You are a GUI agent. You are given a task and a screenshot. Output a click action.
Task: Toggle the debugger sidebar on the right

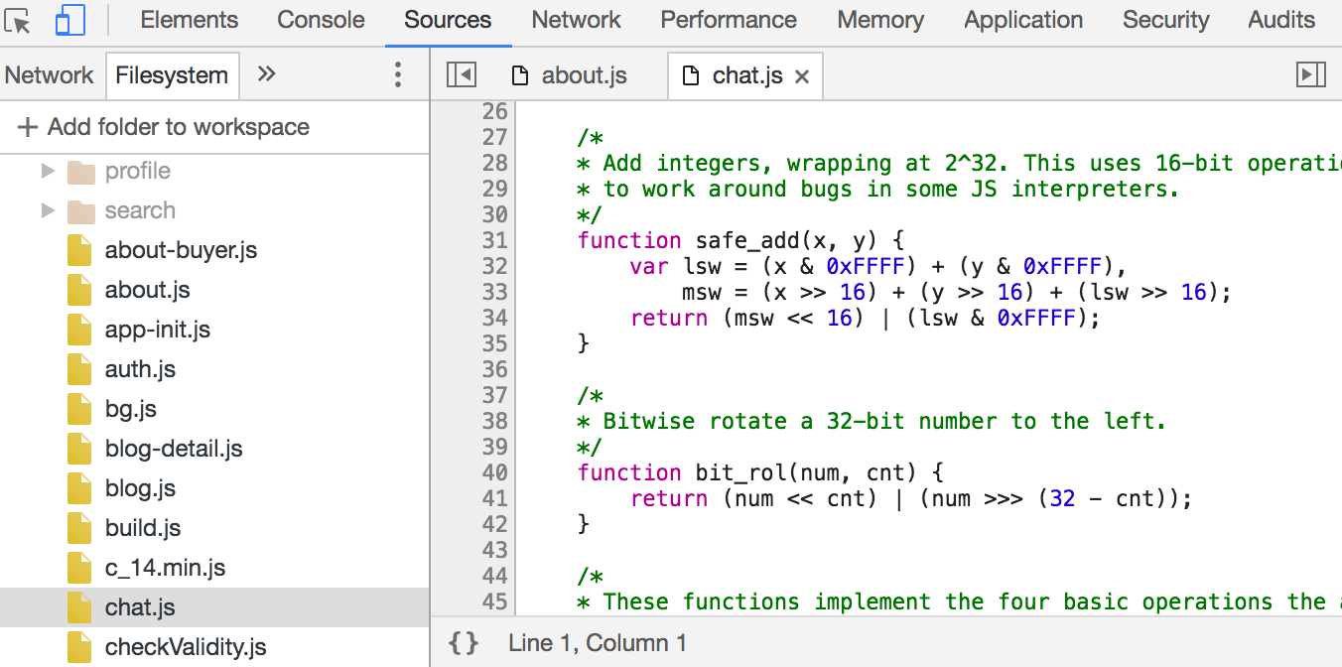pos(1311,75)
